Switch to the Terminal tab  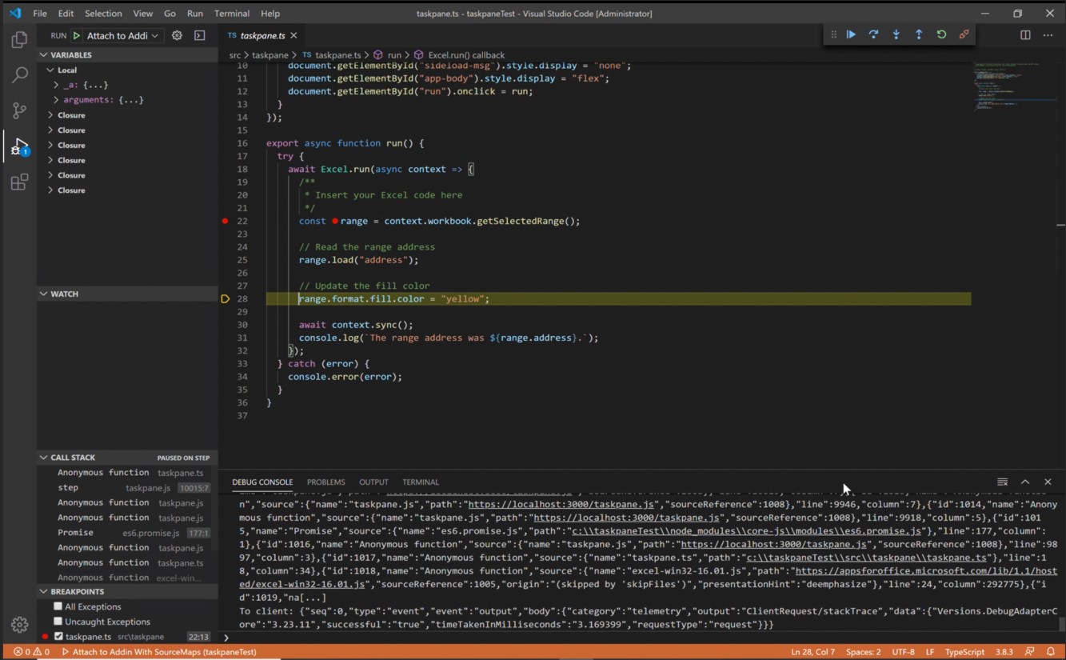pyautogui.click(x=420, y=482)
